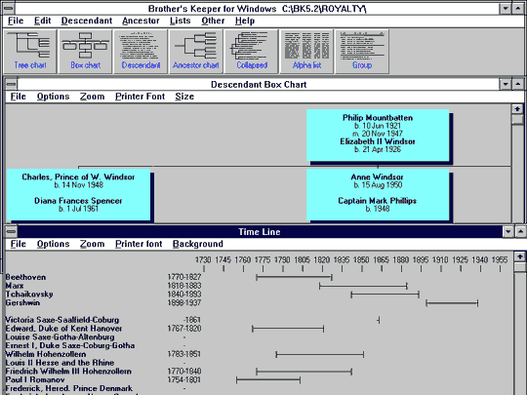Click the 1850 year label on timeline axis
The height and width of the screenshot is (395, 527).
click(x=361, y=260)
